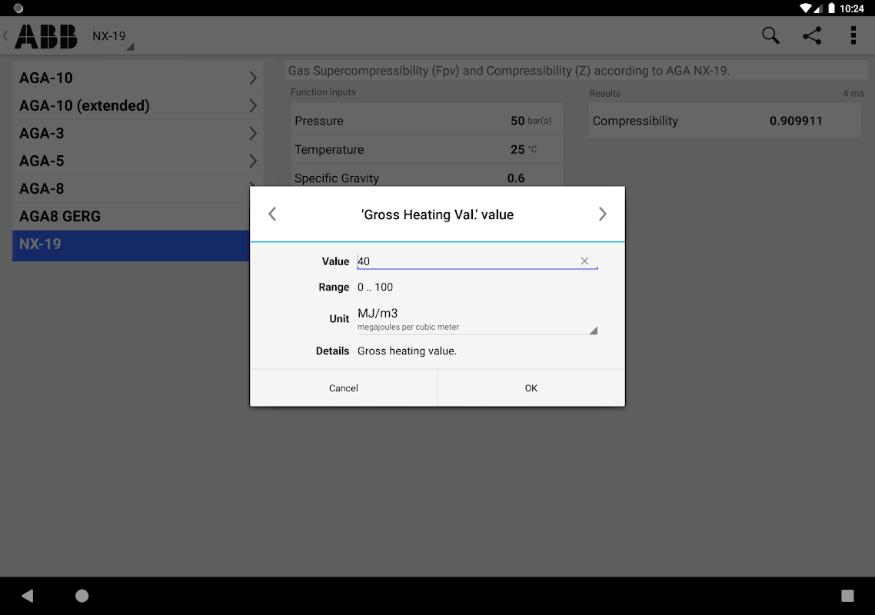Expand AGA-3 list entry chevron
Screen dimensions: 875x615
[x=253, y=133]
